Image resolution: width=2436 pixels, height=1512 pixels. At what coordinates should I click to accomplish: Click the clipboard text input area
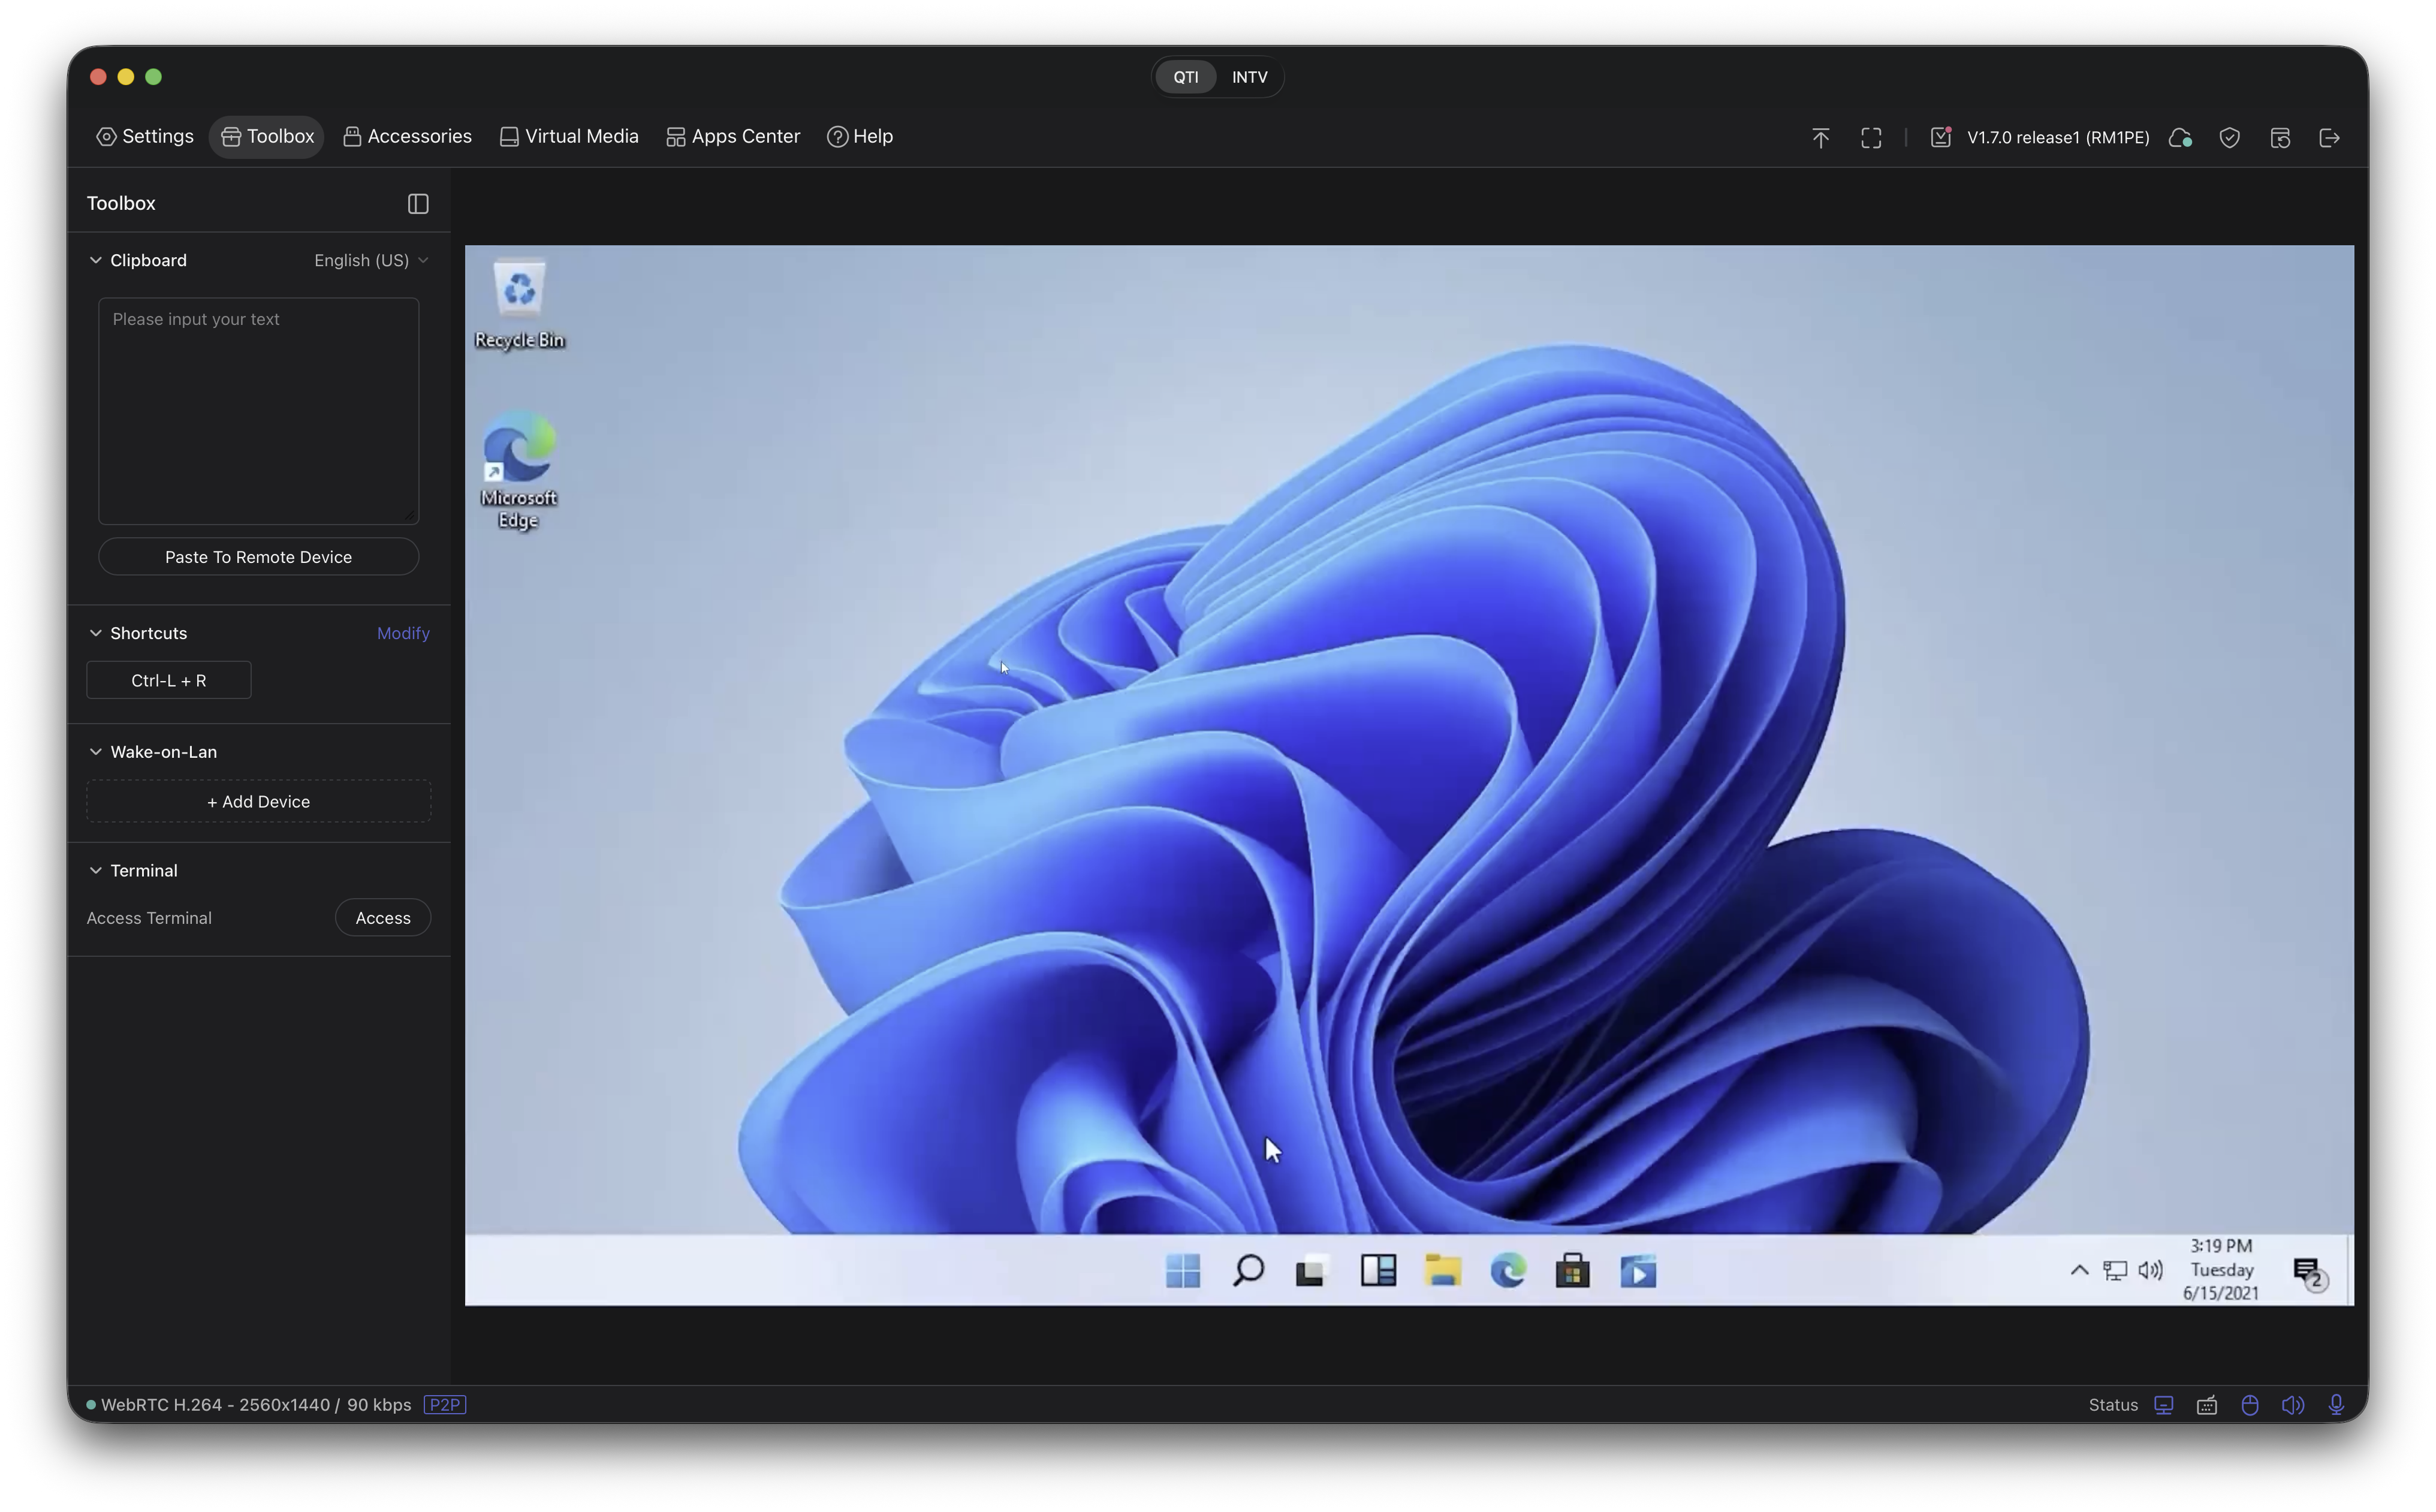[258, 410]
